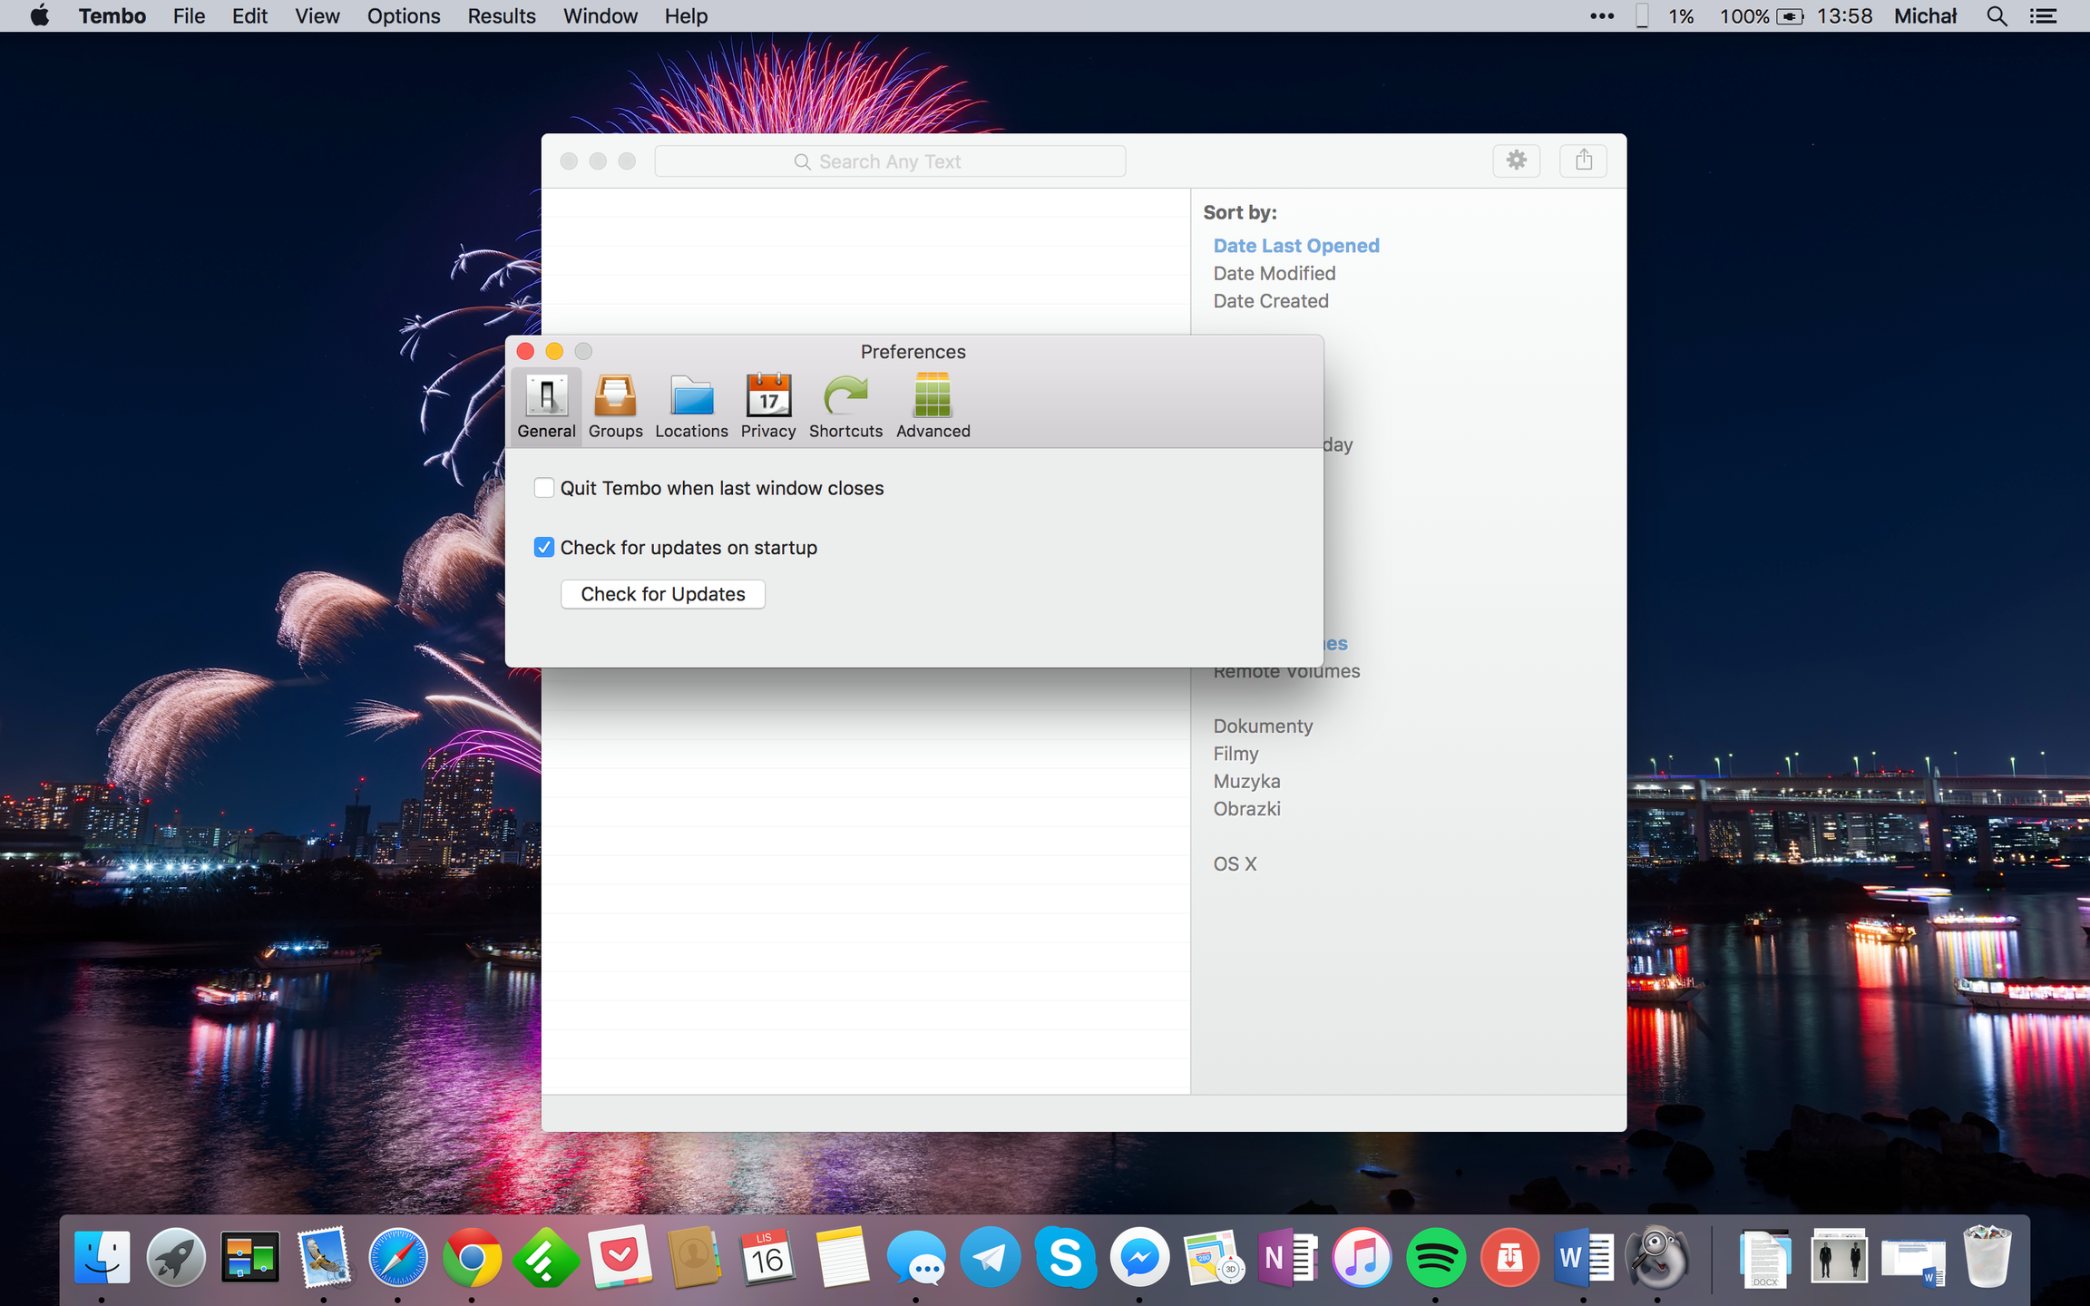
Task: Select the Shortcuts preferences icon
Action: click(x=845, y=405)
